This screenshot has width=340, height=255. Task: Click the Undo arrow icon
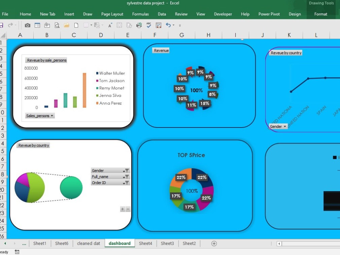(x=168, y=25)
